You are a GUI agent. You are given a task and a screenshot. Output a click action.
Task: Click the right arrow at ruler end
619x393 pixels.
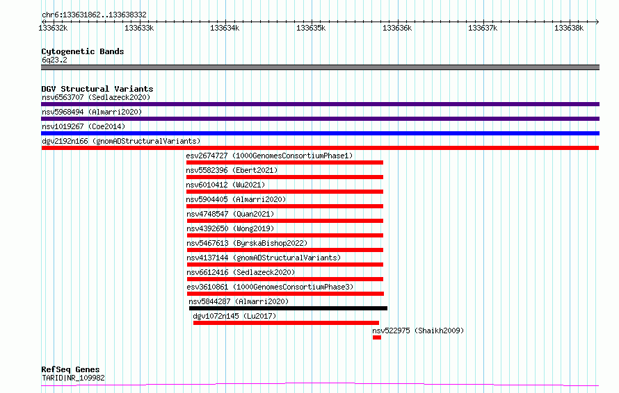point(597,22)
